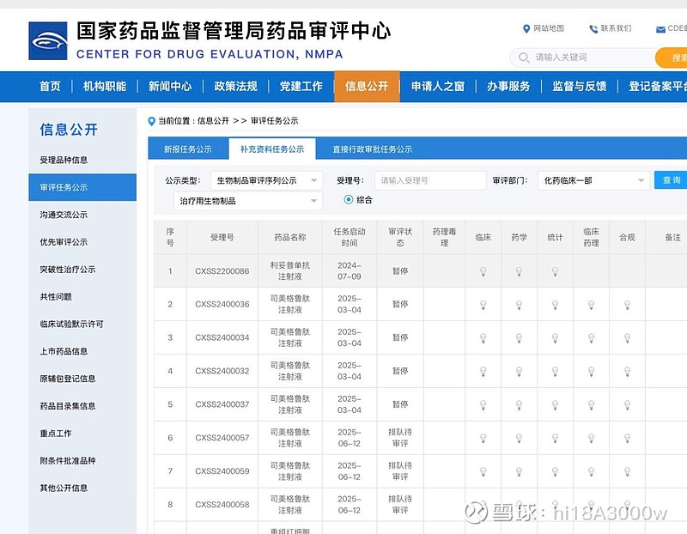Click the search magnifier icon
Image resolution: width=687 pixels, height=534 pixels.
524,58
